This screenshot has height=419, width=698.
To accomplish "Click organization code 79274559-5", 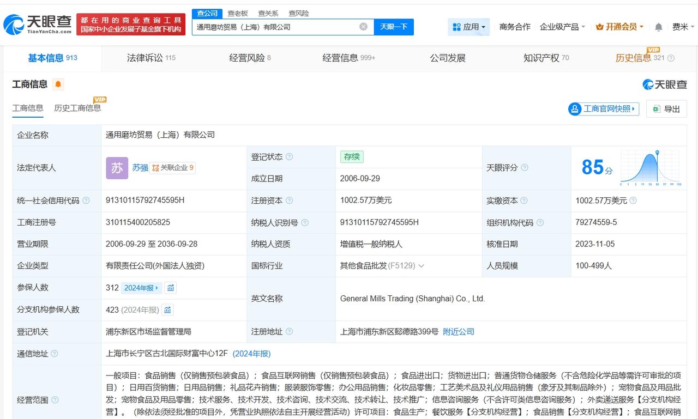I will [x=596, y=222].
